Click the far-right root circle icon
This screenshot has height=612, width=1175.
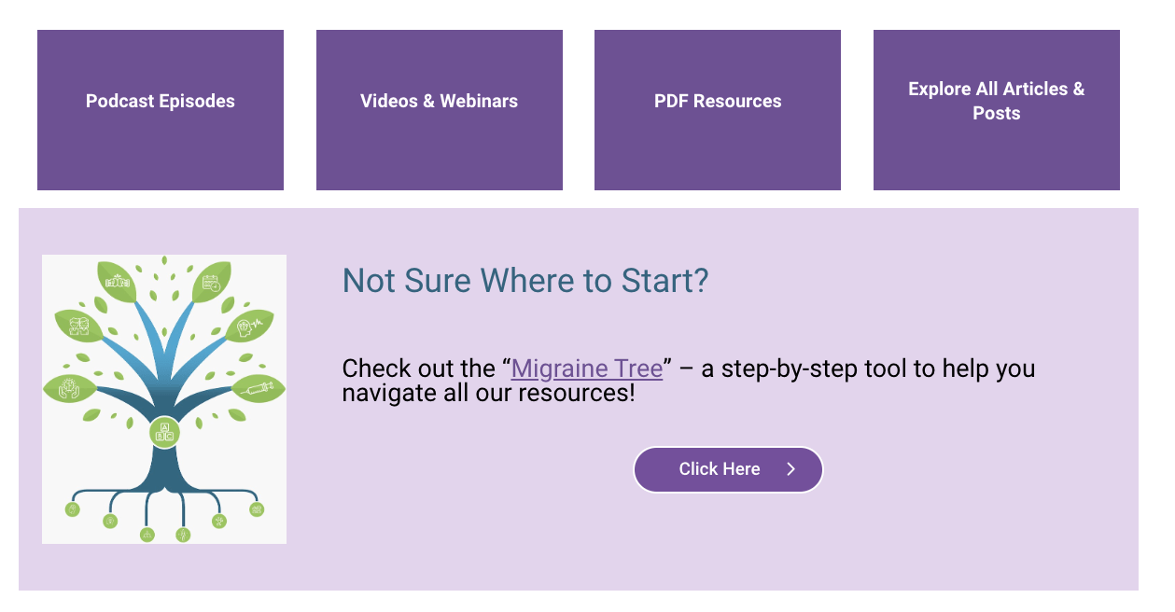point(257,508)
